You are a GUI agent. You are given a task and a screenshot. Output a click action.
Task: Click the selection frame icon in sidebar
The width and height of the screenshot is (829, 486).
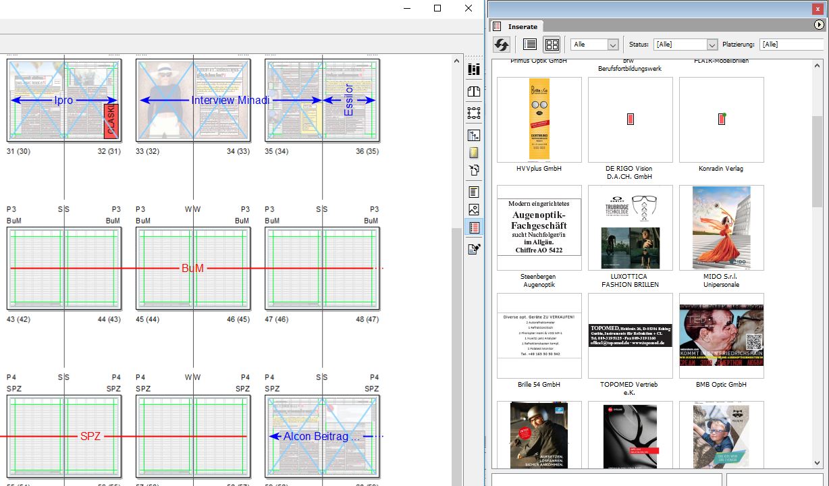click(x=474, y=113)
